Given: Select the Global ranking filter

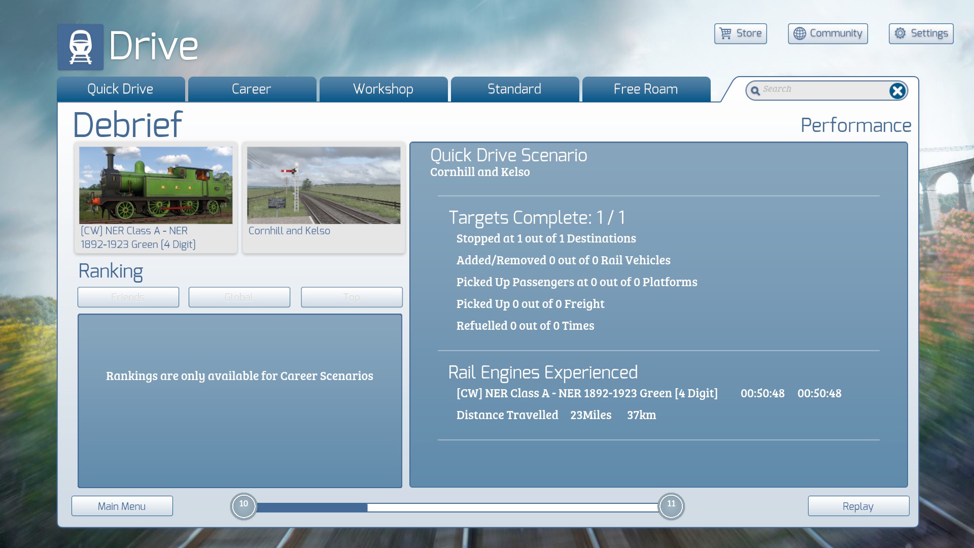Looking at the screenshot, I should (x=239, y=297).
